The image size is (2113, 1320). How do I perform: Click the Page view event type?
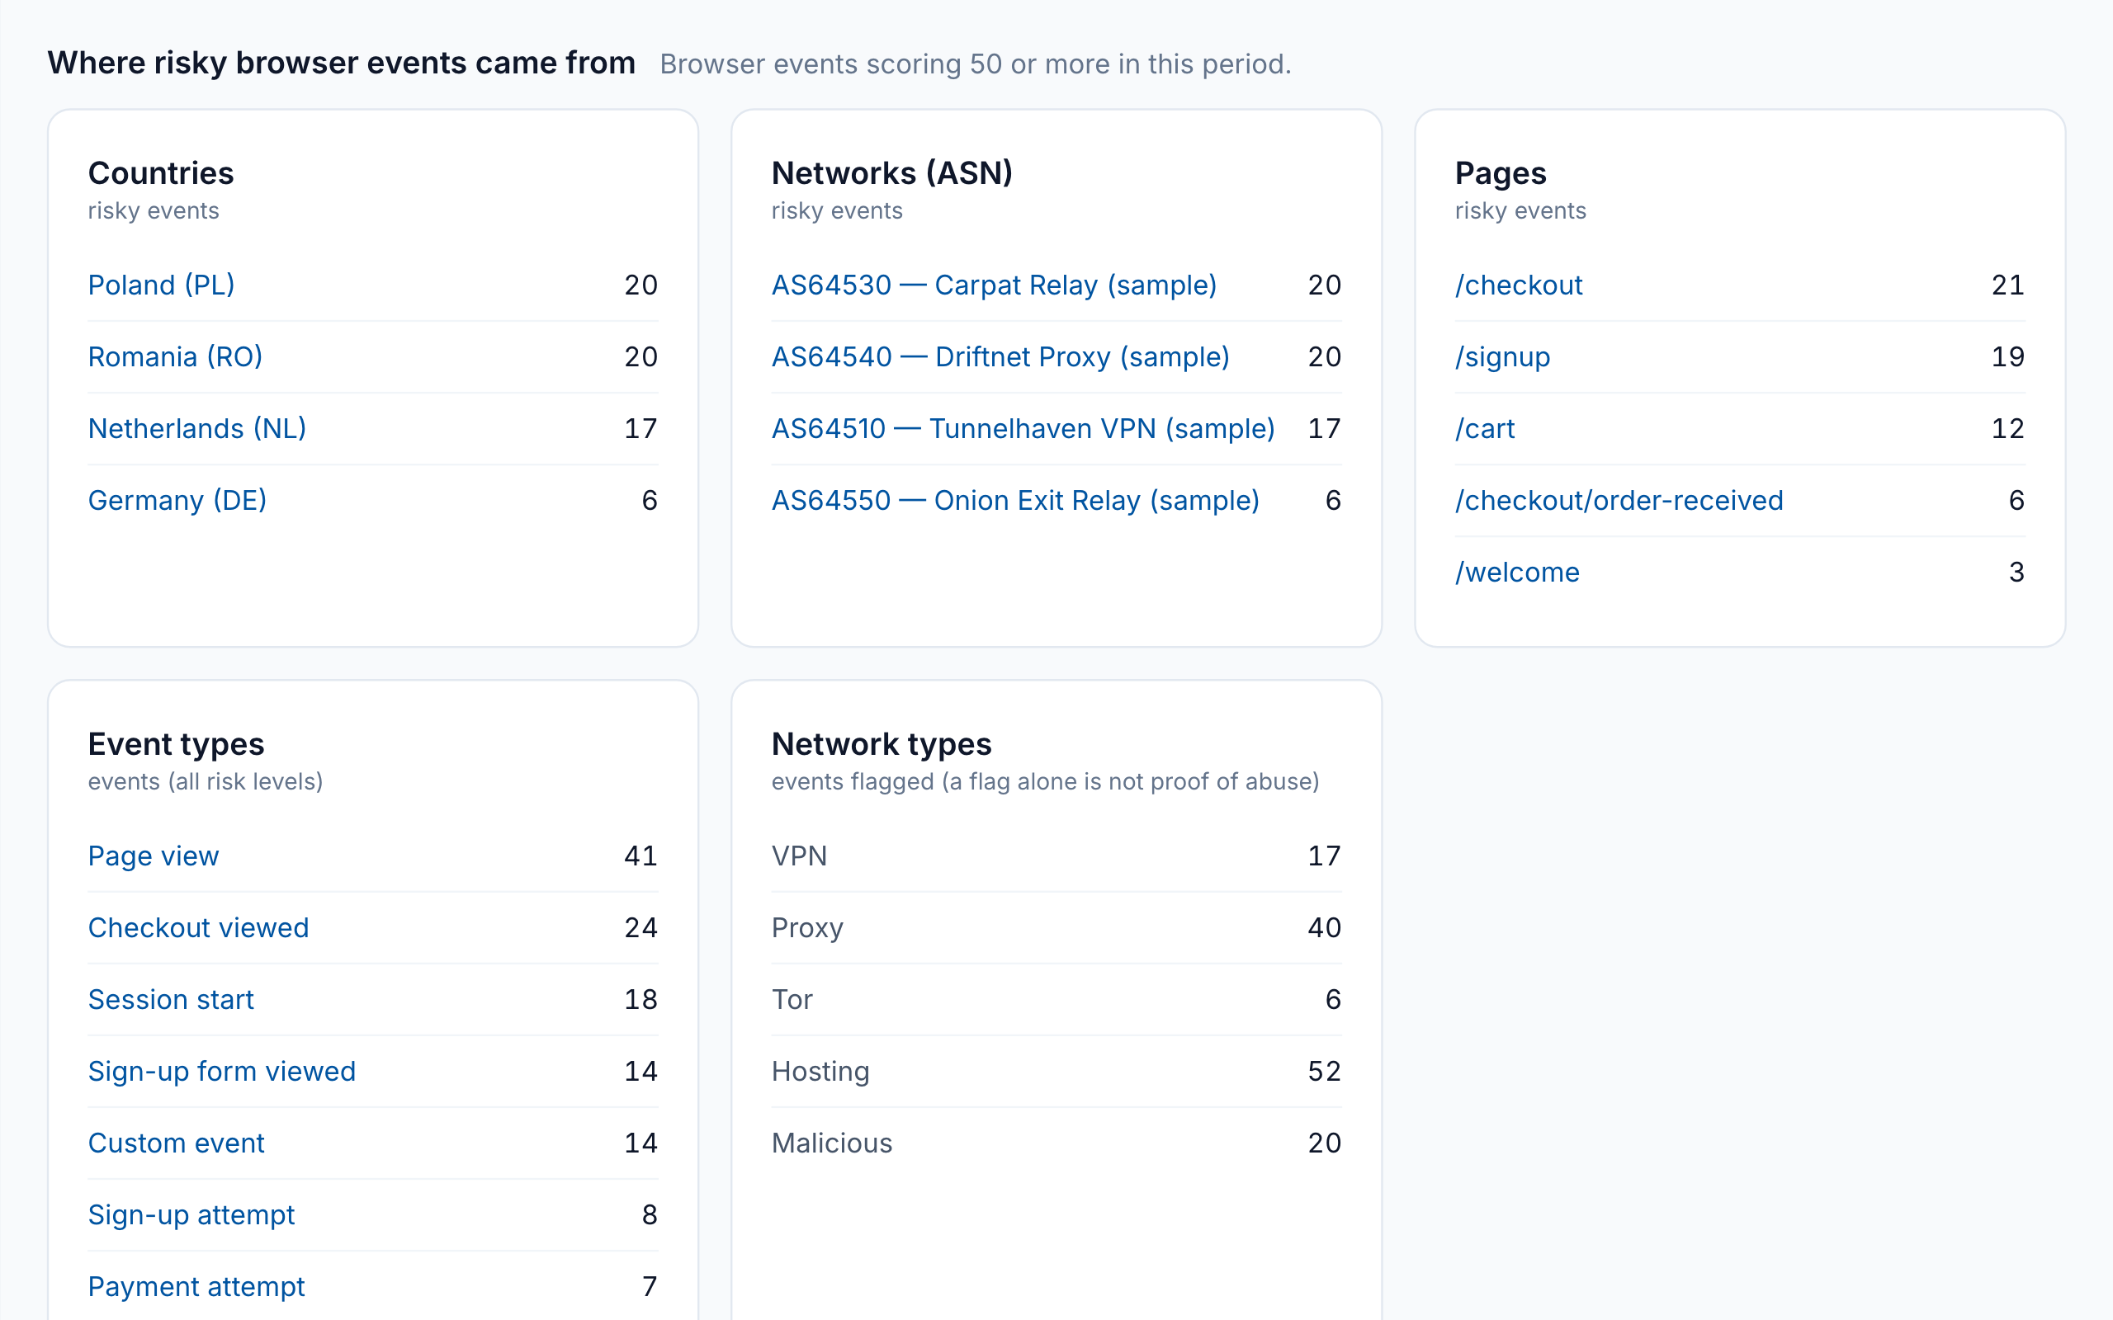[154, 856]
